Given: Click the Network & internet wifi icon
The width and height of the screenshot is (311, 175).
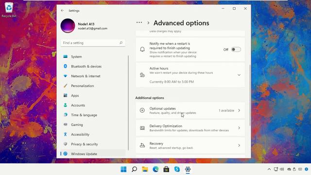Looking at the screenshot, I should pos(65,76).
